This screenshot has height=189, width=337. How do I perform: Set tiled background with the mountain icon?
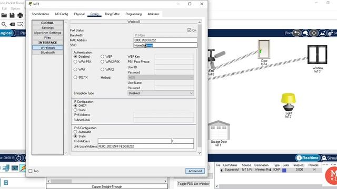pos(323,33)
